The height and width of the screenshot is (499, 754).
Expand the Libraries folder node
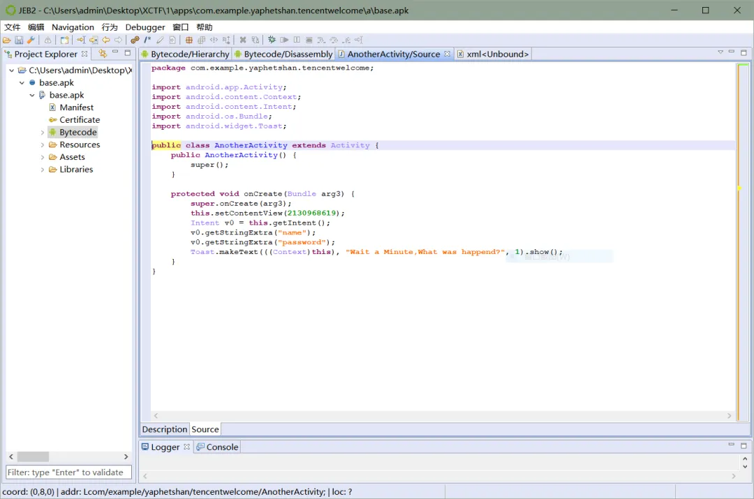43,170
